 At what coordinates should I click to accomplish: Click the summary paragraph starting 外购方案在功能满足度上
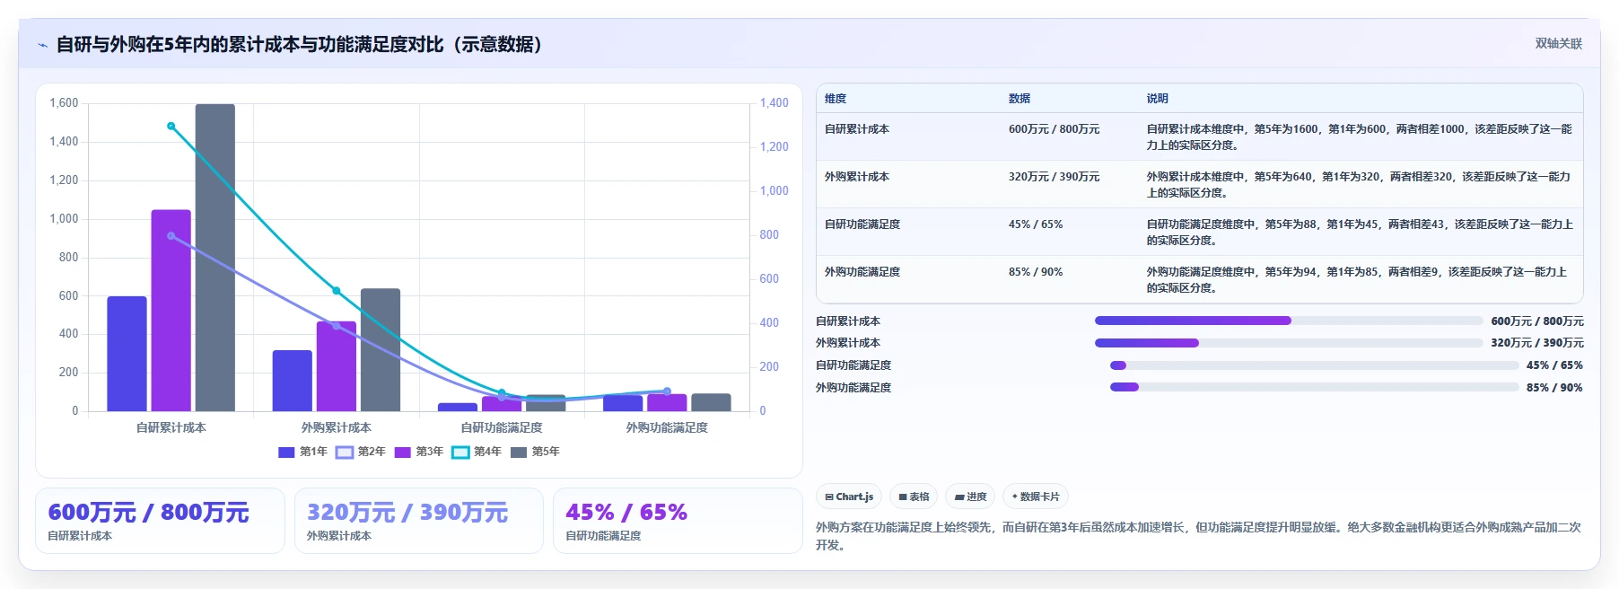click(1199, 536)
